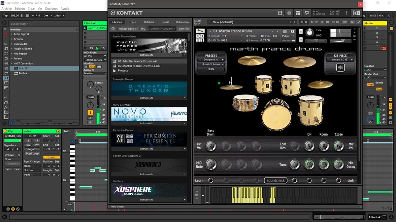Toggle the Learn radio button for Bass Drum
Screen dimensions: 396x222
point(211,181)
